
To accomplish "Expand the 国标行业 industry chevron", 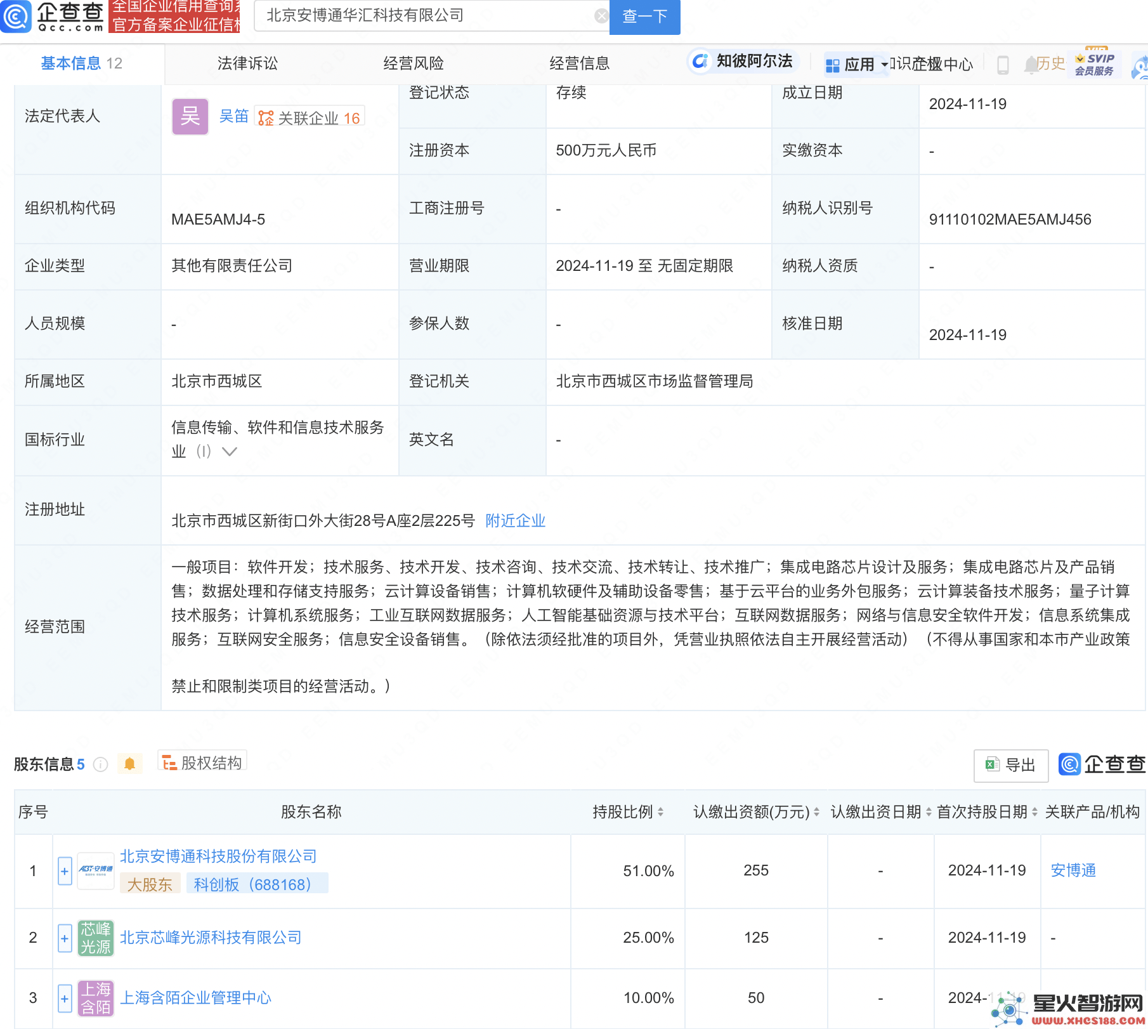I will coord(230,451).
